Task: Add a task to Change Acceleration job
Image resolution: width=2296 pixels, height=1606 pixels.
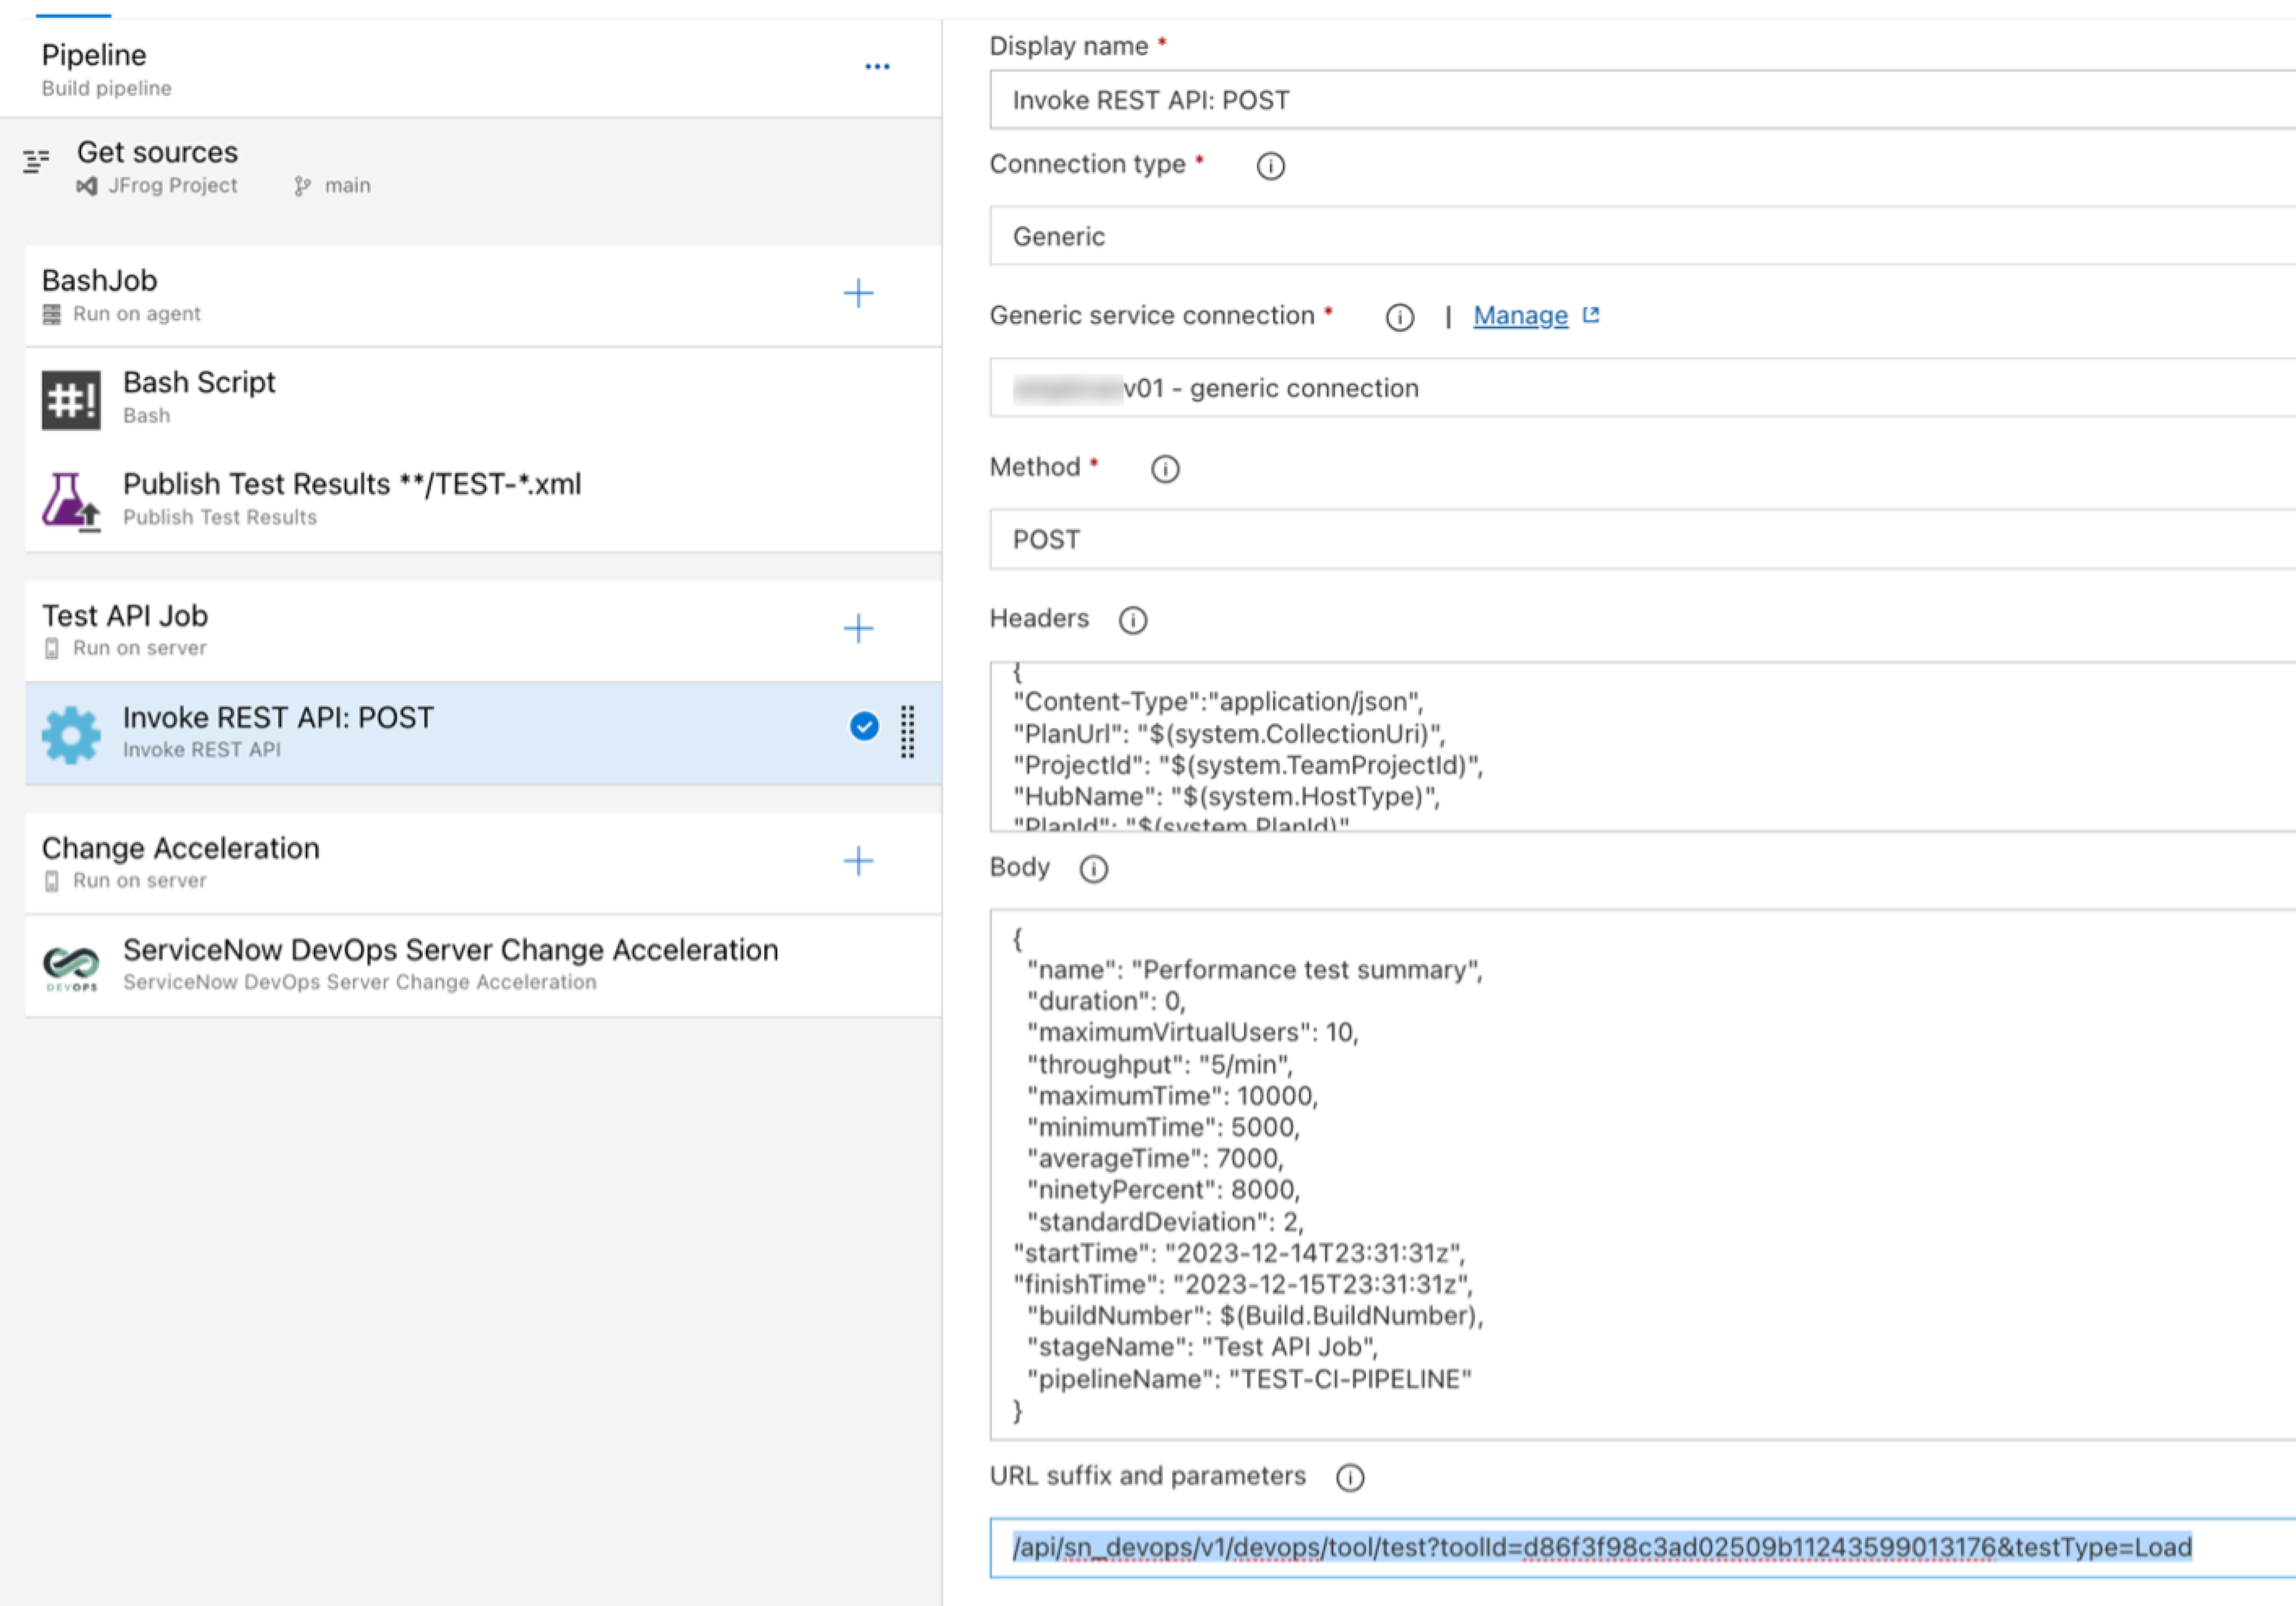Action: pyautogui.click(x=858, y=860)
